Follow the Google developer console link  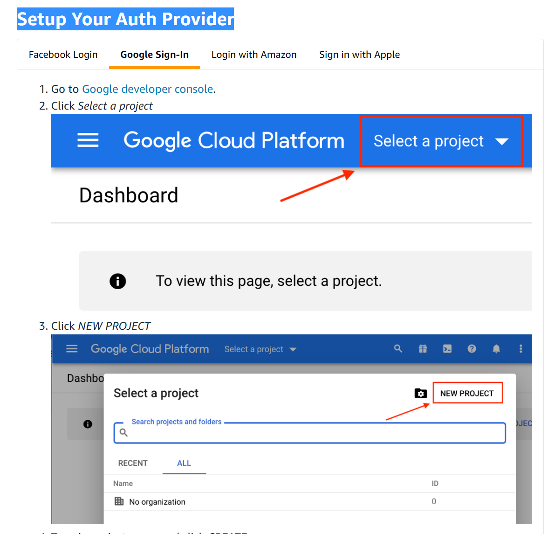point(148,89)
